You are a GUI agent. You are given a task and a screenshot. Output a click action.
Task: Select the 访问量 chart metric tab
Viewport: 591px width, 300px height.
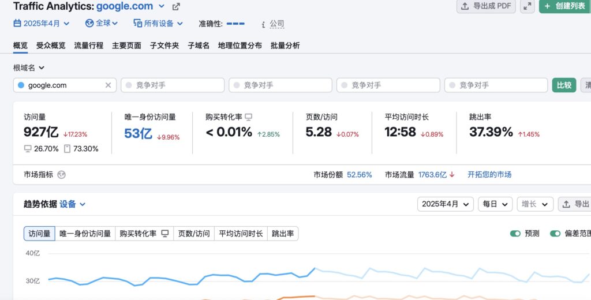(39, 234)
